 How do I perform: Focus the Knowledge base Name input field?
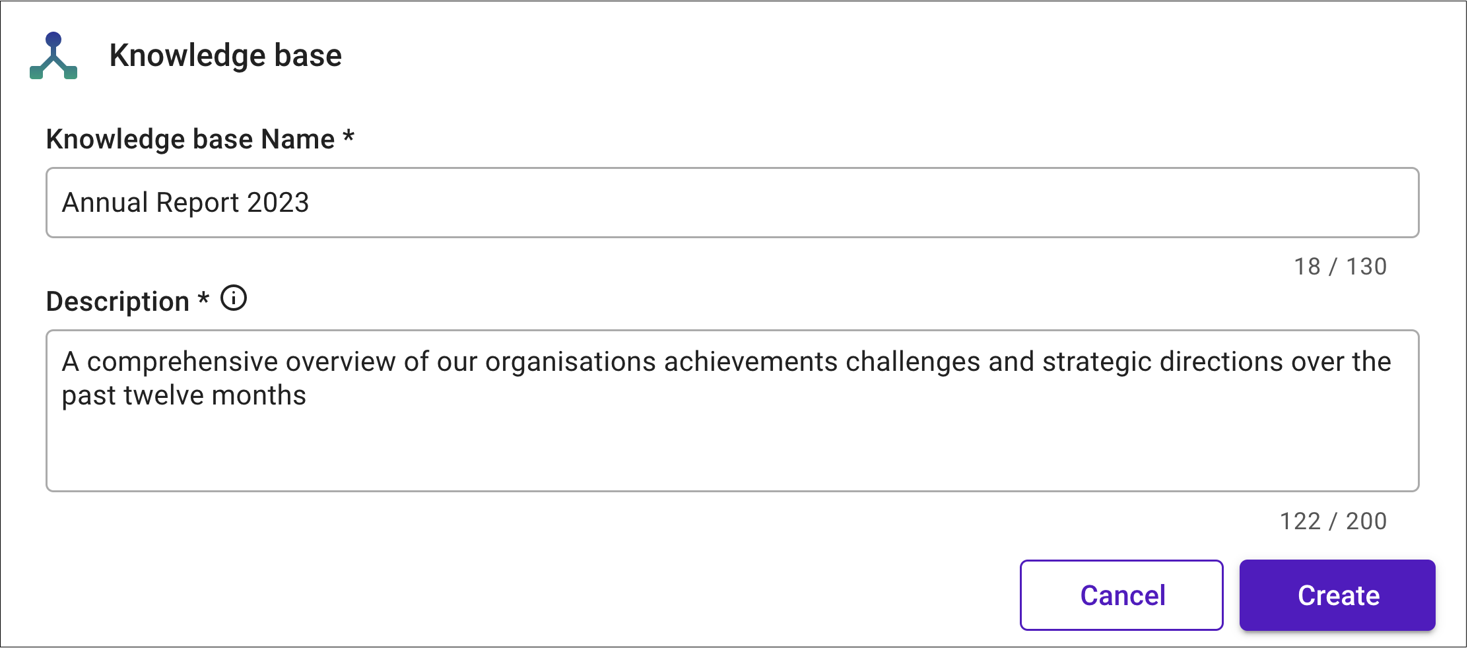pos(732,203)
